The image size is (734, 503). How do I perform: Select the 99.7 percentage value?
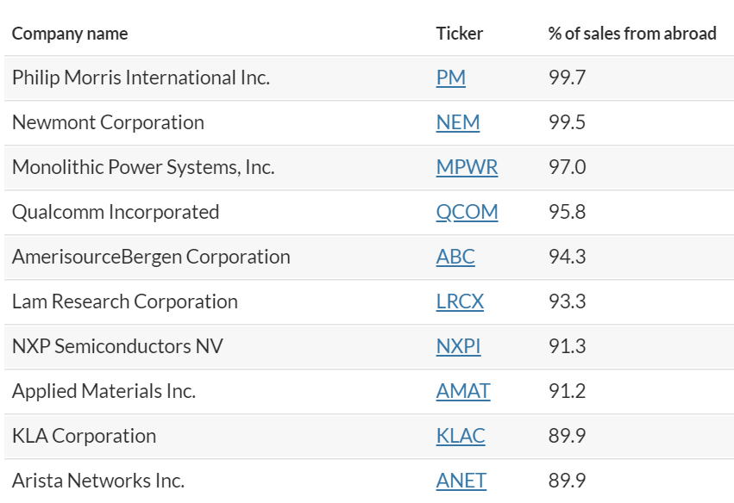tap(567, 78)
